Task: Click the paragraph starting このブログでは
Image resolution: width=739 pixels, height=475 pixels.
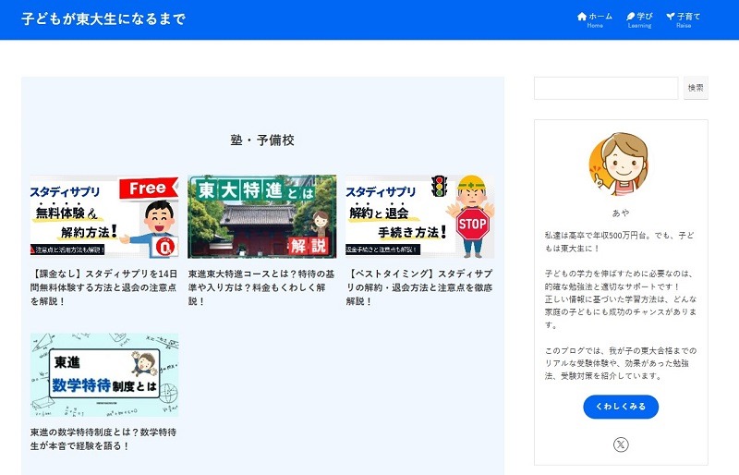Action: [x=621, y=363]
